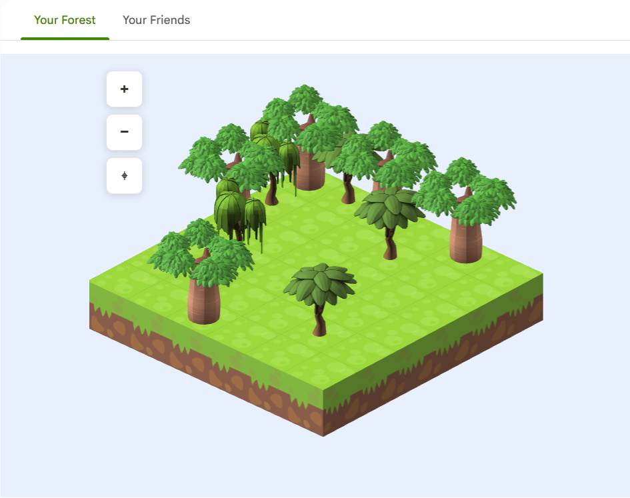This screenshot has width=630, height=498.
Task: Click the plus zoom in button
Action: (124, 89)
